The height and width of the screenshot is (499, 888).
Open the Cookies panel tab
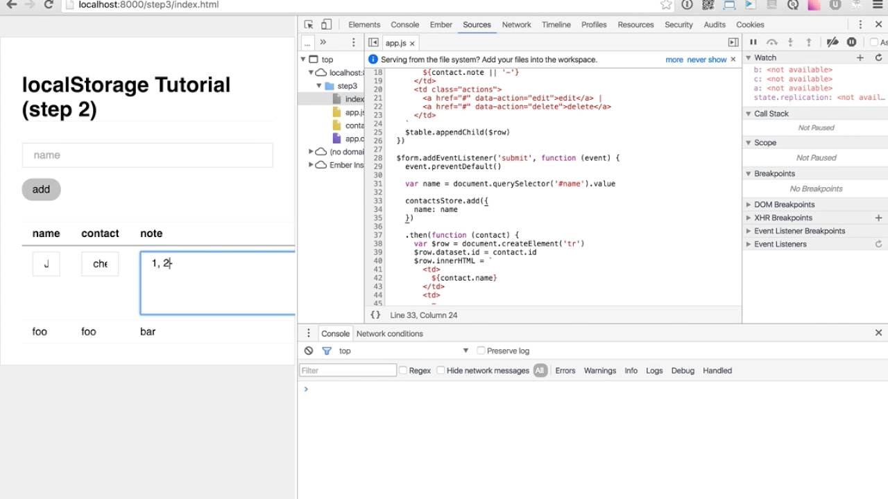click(x=750, y=24)
